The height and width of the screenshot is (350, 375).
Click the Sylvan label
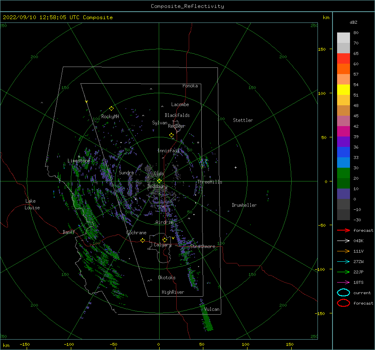[x=160, y=123]
